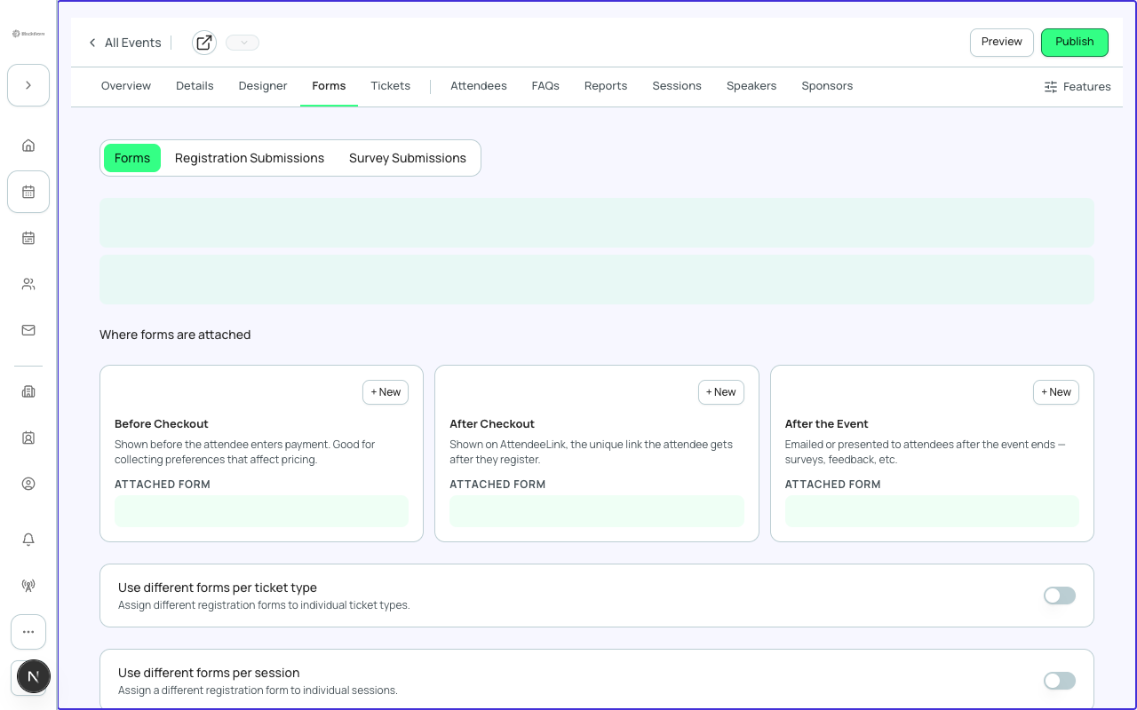Viewport: 1137px width, 710px height.
Task: Open the mail envelope icon in sidebar
Action: (x=28, y=330)
